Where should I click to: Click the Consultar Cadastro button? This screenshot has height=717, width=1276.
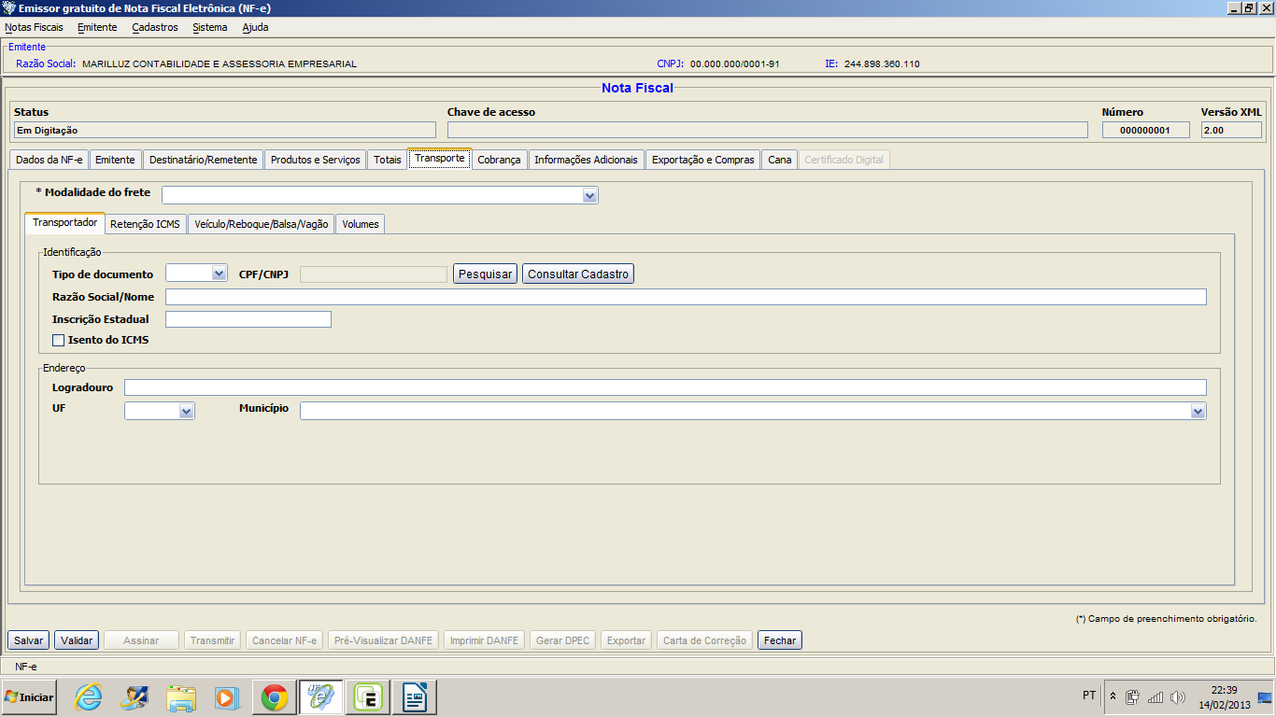pyautogui.click(x=578, y=274)
